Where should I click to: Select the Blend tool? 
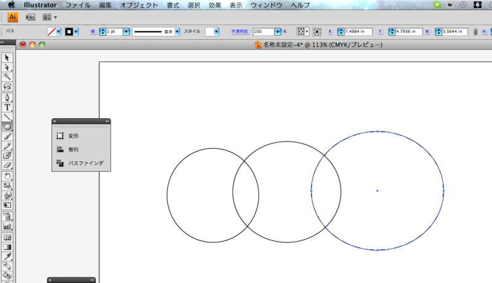pos(7,266)
